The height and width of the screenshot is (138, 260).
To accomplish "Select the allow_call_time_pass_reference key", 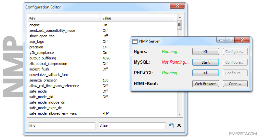I will (54, 86).
